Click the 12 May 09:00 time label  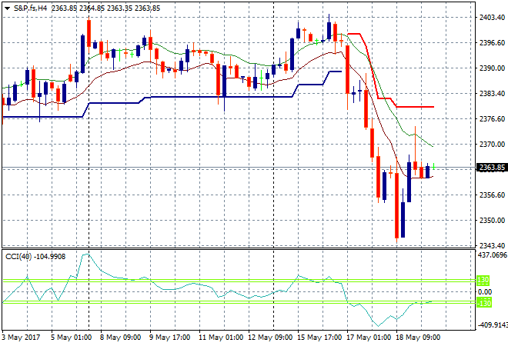[x=270, y=338]
